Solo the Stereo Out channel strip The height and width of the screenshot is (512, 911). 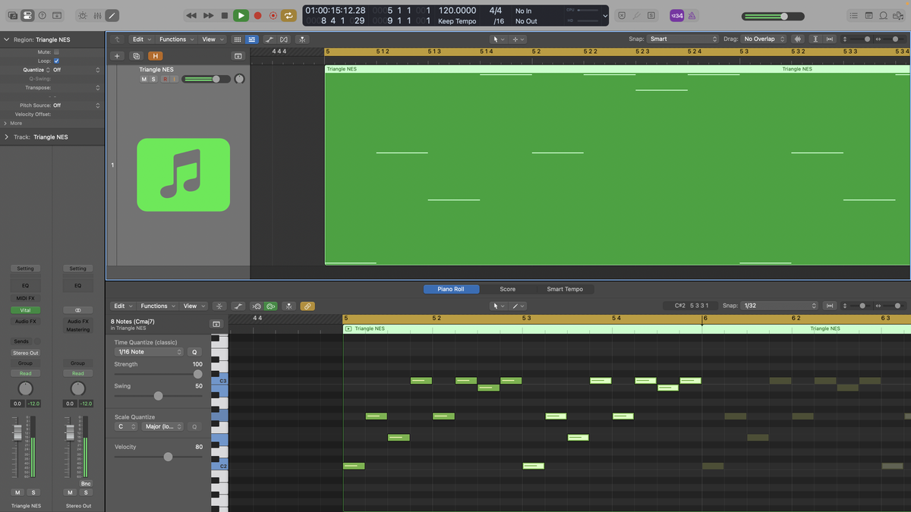tap(86, 492)
